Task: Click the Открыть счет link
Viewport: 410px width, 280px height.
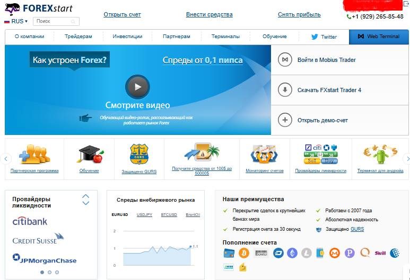Action: coord(122,15)
